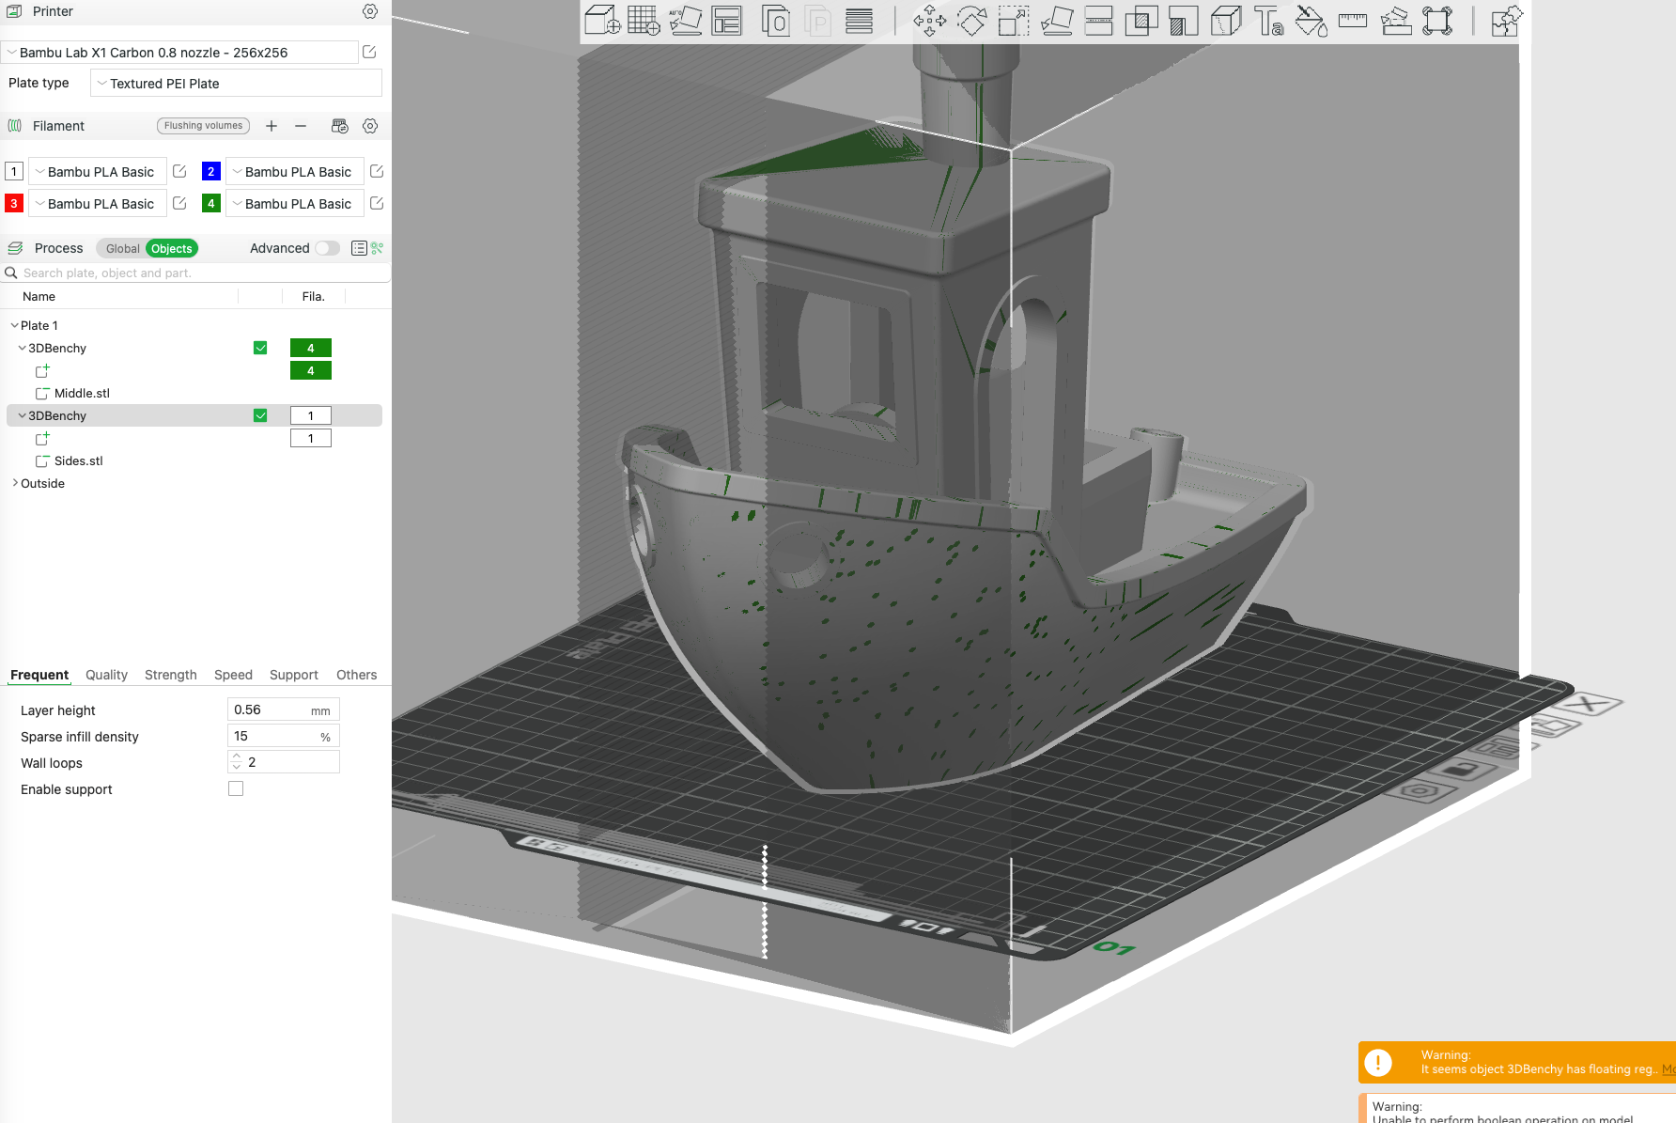
Task: Toggle the Advanced mode switch
Action: [327, 248]
